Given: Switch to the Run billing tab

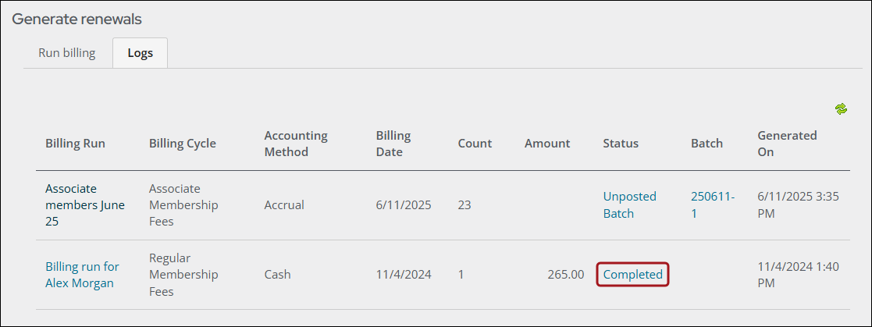Looking at the screenshot, I should tap(66, 53).
